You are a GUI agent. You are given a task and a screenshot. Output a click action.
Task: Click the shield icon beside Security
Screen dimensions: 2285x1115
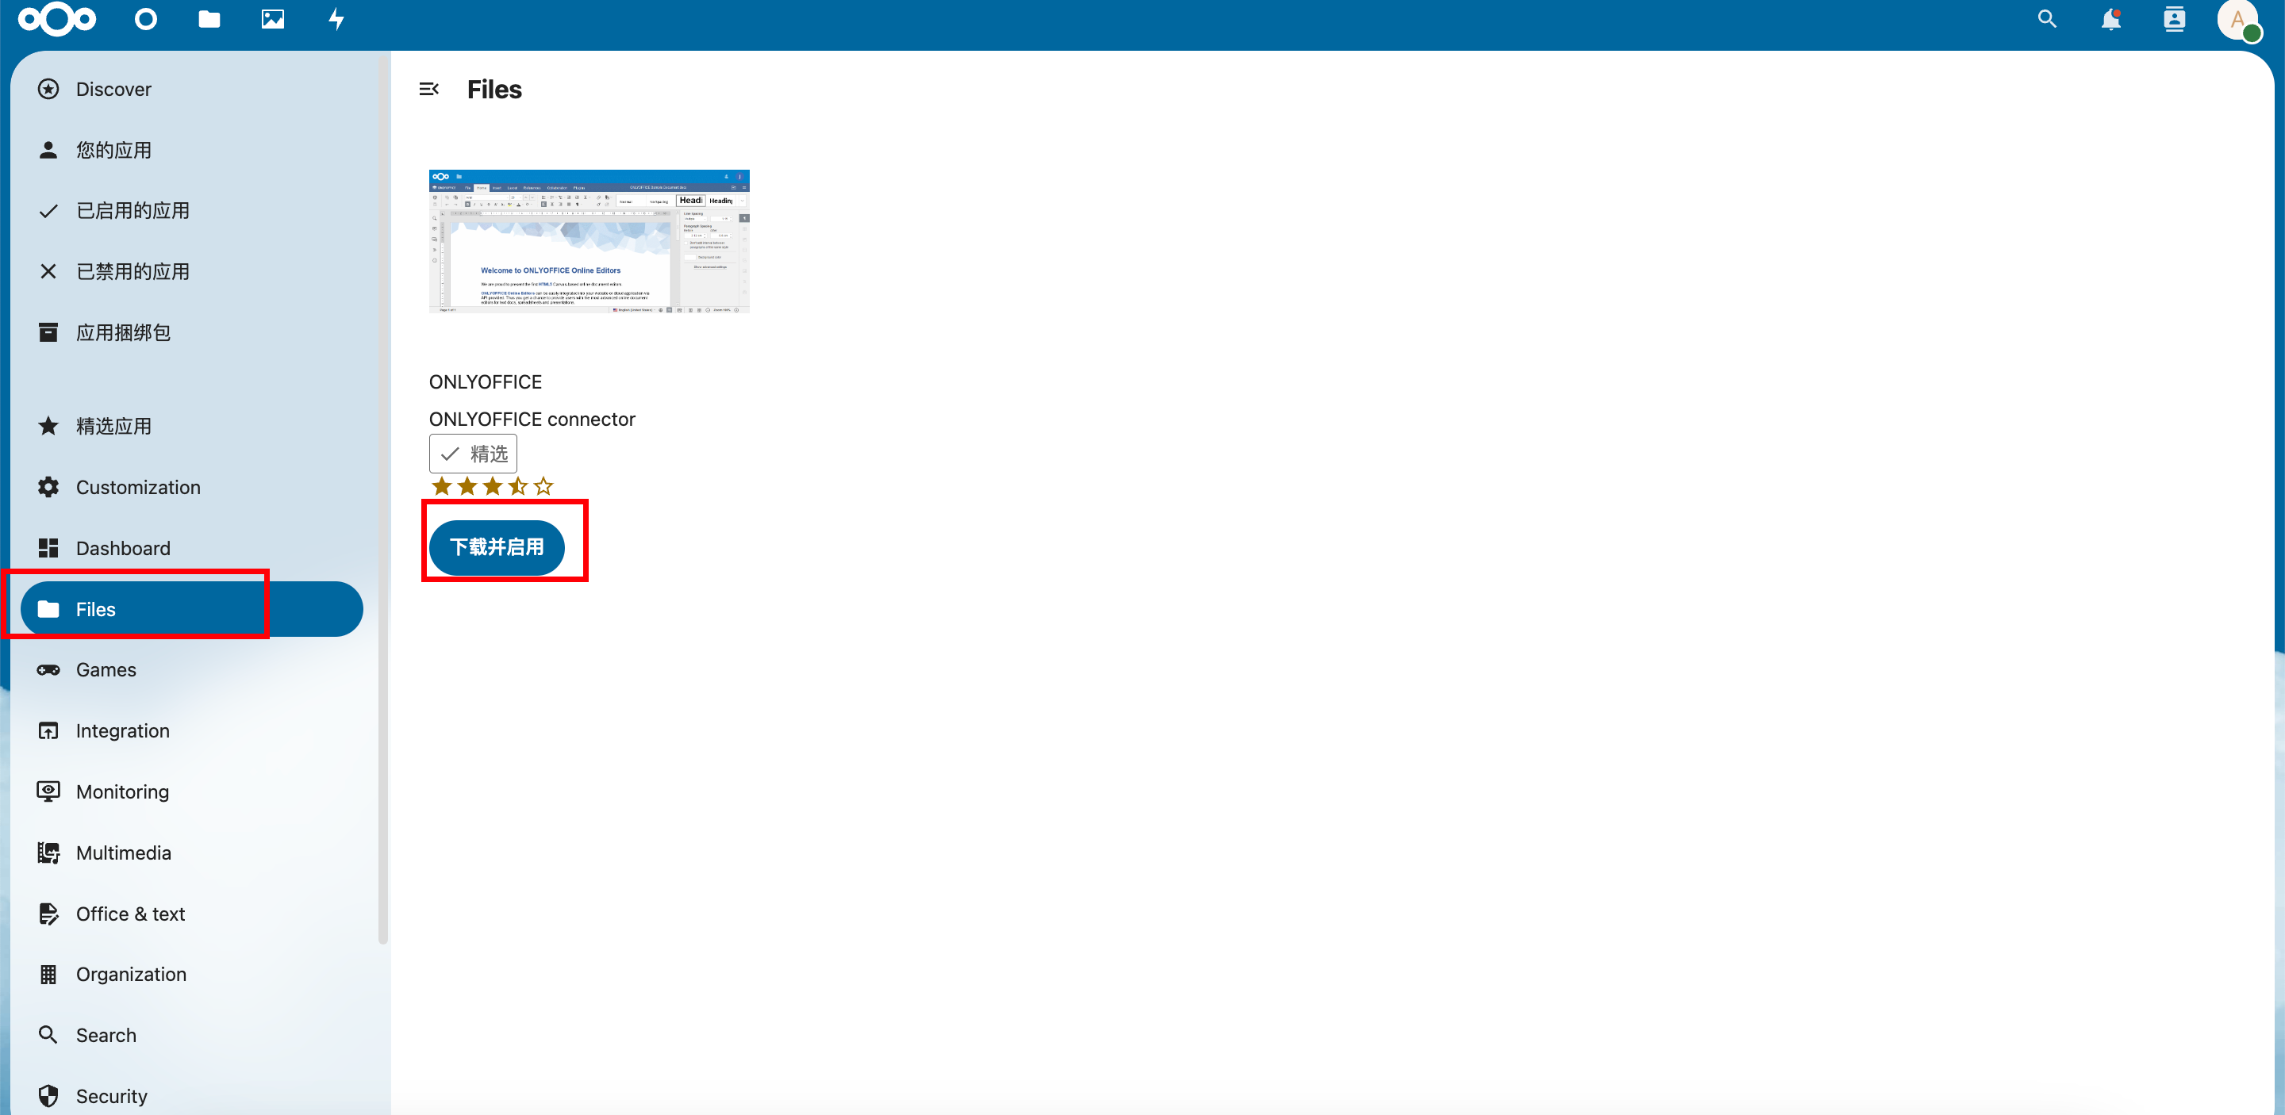[48, 1097]
